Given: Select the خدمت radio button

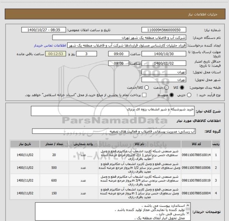Looking at the screenshot, I should [167, 88].
